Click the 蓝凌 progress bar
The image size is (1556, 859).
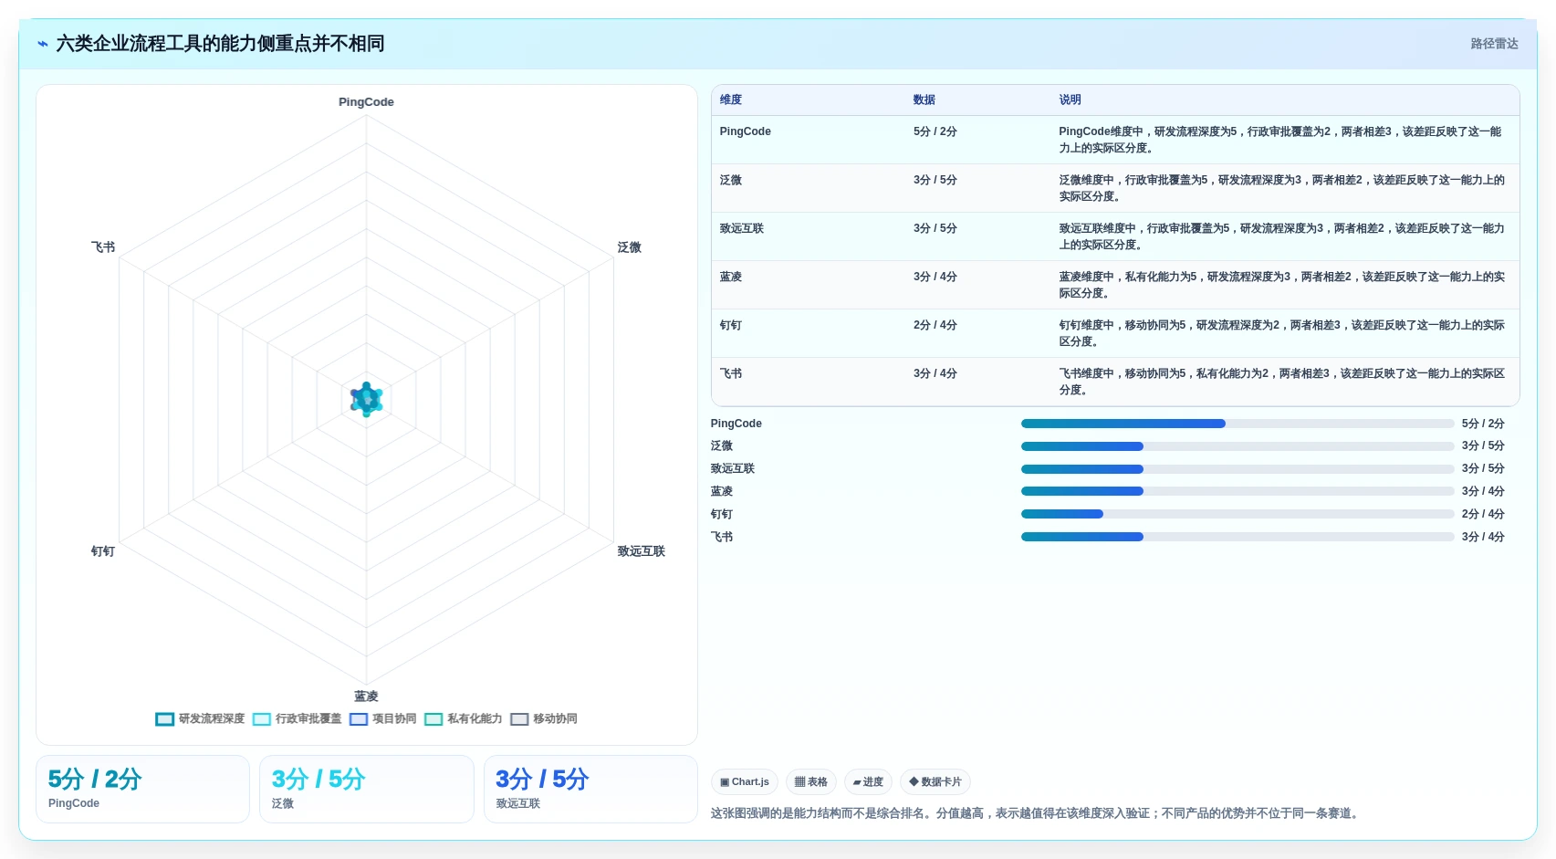[1237, 491]
